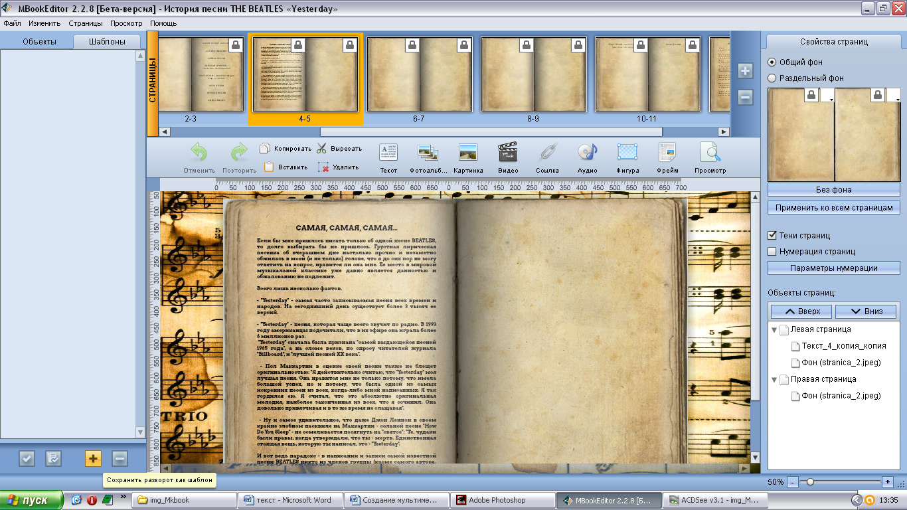Click the Вырезать scissors tool
The height and width of the screenshot is (510, 907).
339,149
